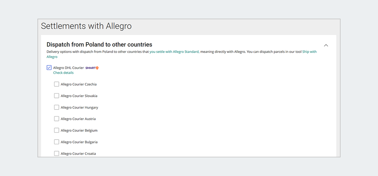Screen dimensions: 378x176
Task: Enable Allegro Courier Slovakia checkbox
Action: [x=57, y=96]
